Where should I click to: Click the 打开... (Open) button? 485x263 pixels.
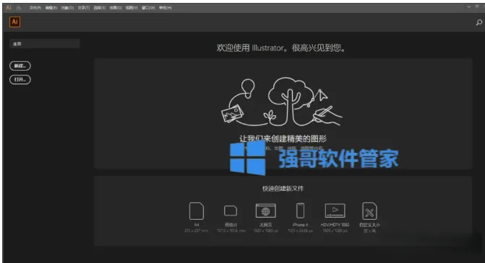click(x=20, y=79)
